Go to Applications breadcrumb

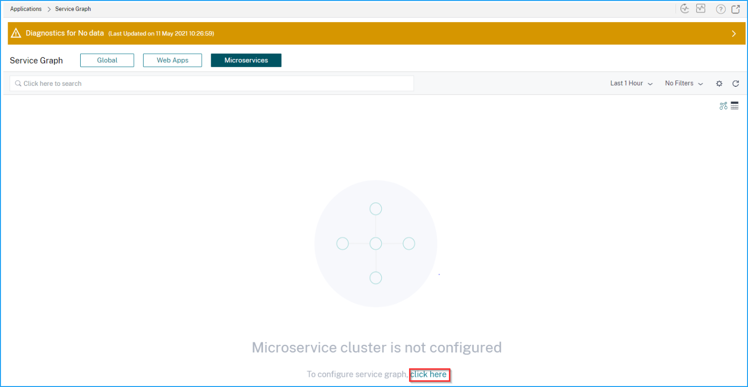click(x=26, y=9)
